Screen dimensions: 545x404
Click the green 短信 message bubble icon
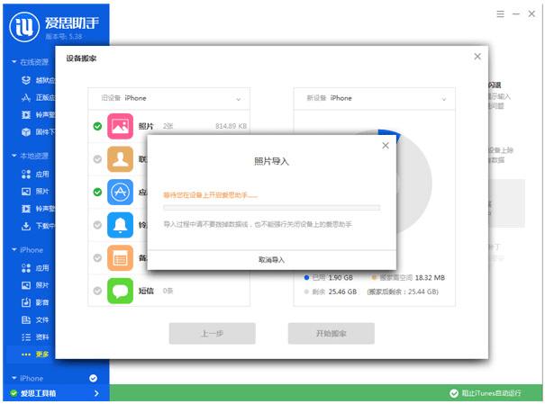coord(120,291)
